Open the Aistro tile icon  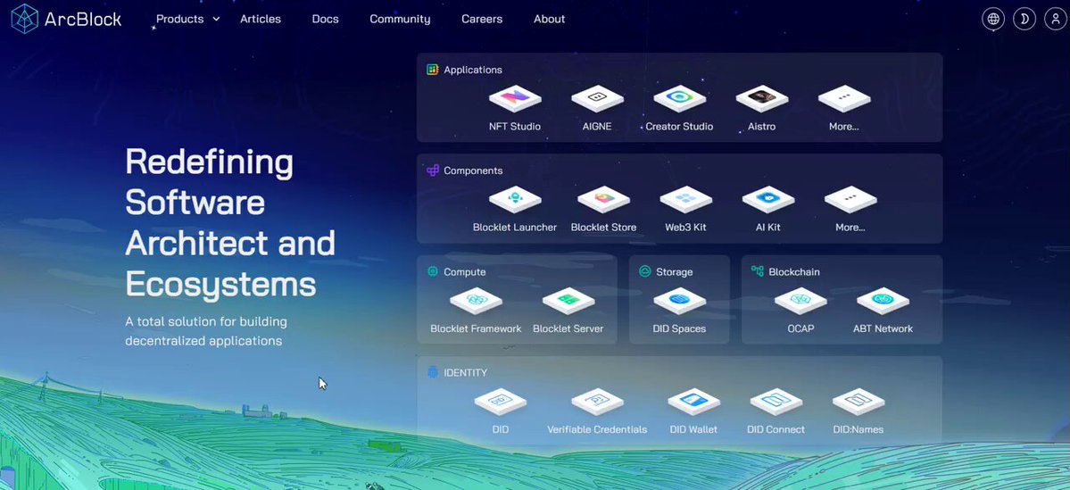761,99
